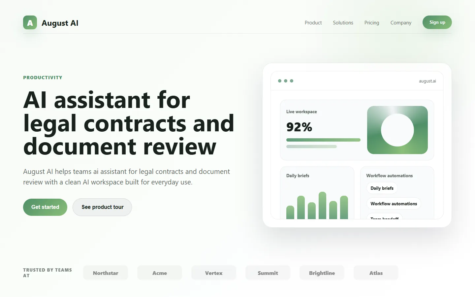Click the Workflow automations card heading
Viewport: 475px width, 297px height.
pos(390,176)
